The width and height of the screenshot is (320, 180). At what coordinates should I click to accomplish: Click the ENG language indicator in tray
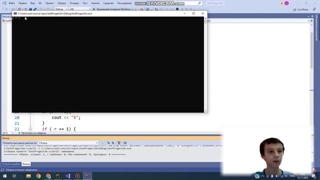[x=292, y=176]
